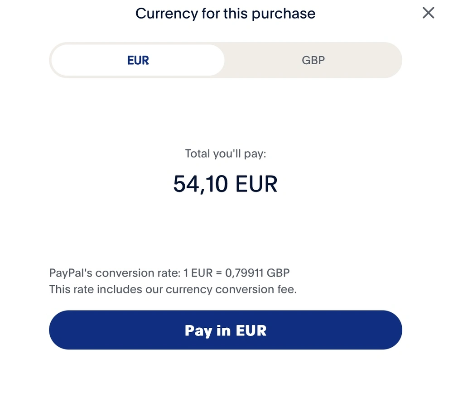Click the word "PayPal's" in the rate line

click(70, 273)
